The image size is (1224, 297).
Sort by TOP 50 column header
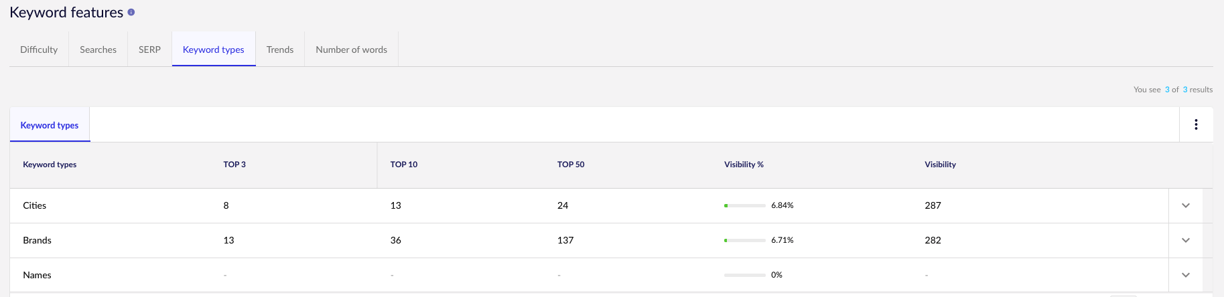tap(571, 165)
